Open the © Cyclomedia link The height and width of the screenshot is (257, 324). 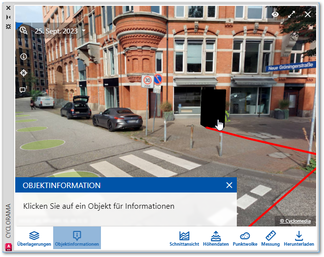pos(295,221)
